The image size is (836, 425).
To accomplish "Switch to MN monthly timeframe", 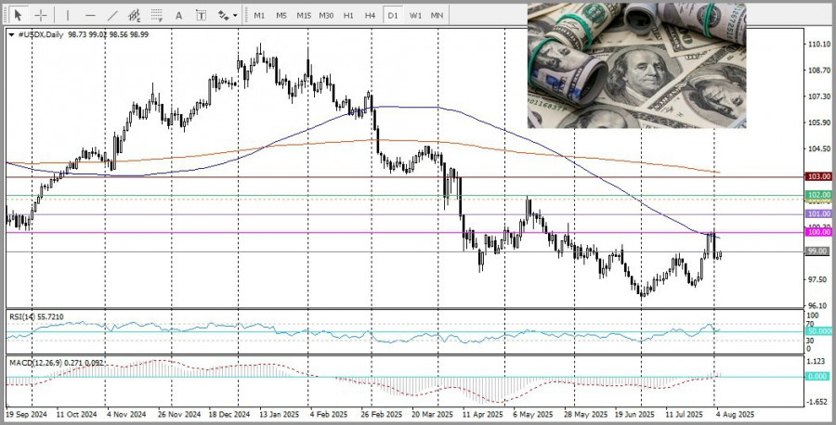I will pos(437,16).
